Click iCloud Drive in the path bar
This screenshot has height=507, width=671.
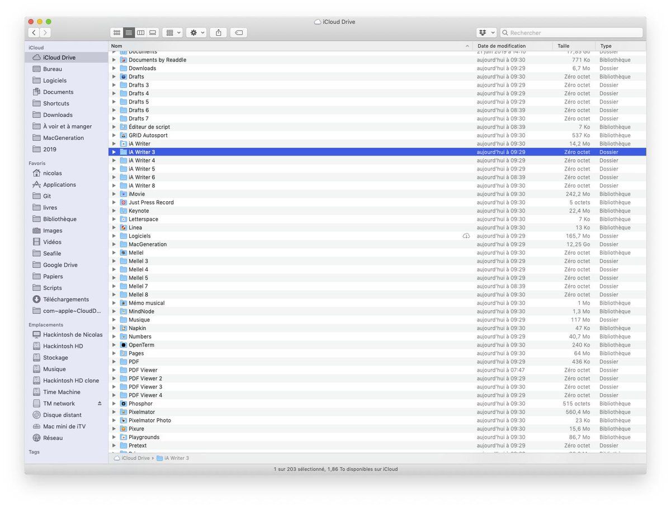[135, 458]
